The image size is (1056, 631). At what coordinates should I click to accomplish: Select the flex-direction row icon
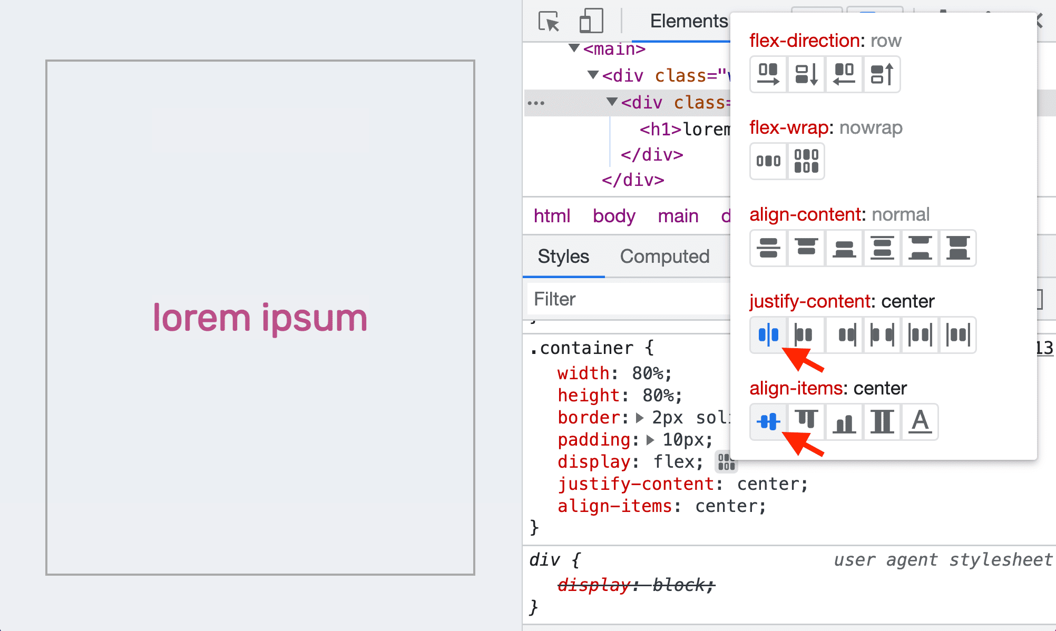click(x=767, y=74)
